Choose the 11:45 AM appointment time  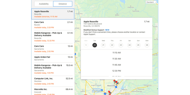click(x=117, y=65)
